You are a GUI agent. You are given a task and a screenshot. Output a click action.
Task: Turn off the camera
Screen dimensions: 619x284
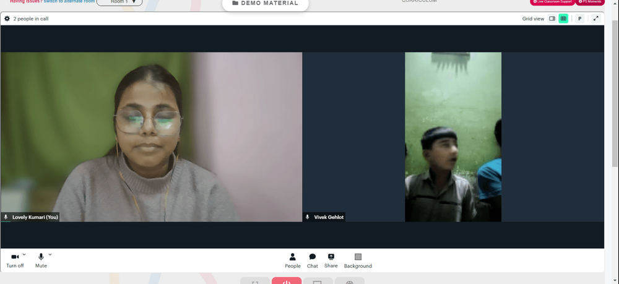click(15, 260)
